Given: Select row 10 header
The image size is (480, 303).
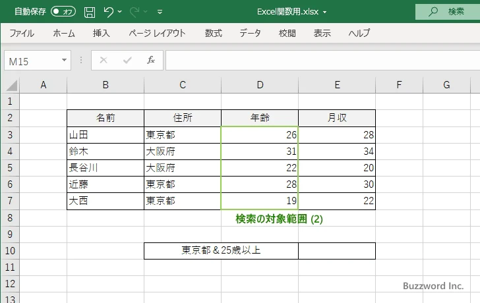Looking at the screenshot, I should coord(10,251).
